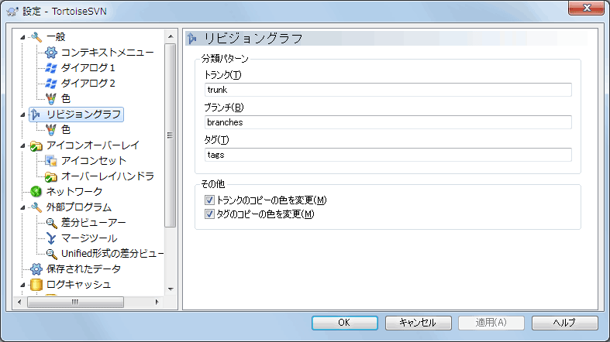610x342 pixels.
Task: Collapse the リビジョングラフ tree node
Action: (x=22, y=115)
